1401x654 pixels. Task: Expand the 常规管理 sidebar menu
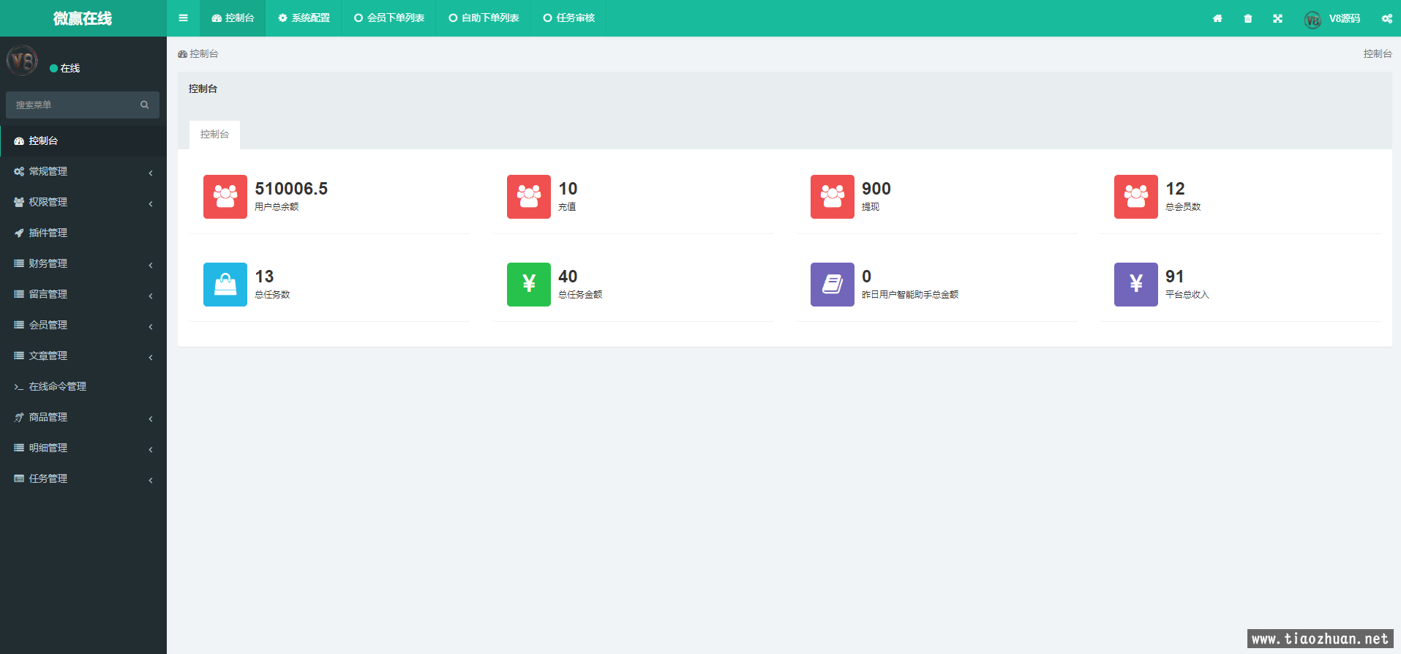point(83,171)
